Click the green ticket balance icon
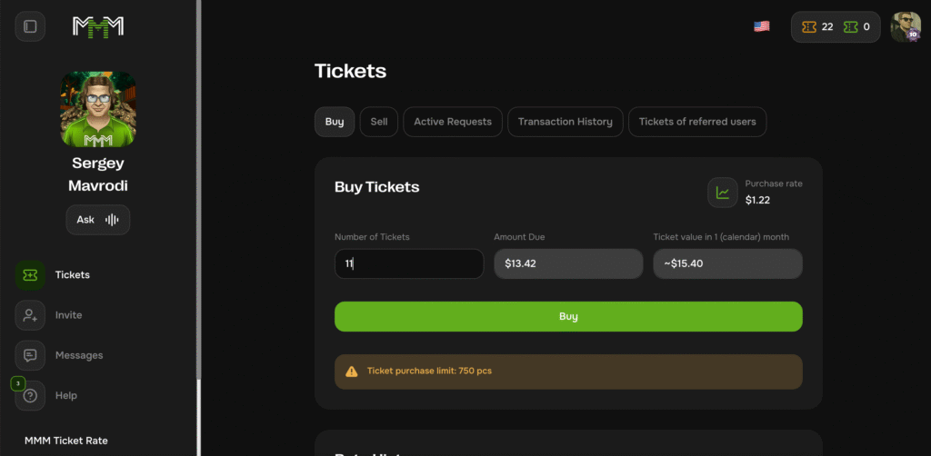 pos(850,27)
